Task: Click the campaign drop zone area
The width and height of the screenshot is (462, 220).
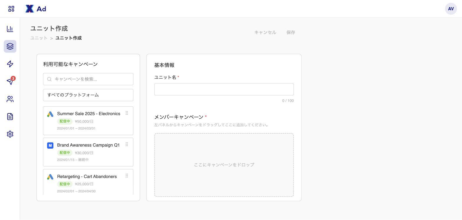Action: tap(224, 165)
